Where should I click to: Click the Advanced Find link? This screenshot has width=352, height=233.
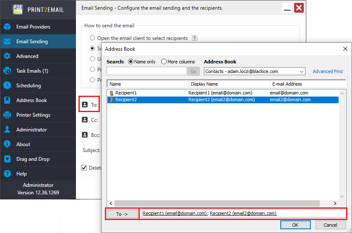click(x=327, y=71)
